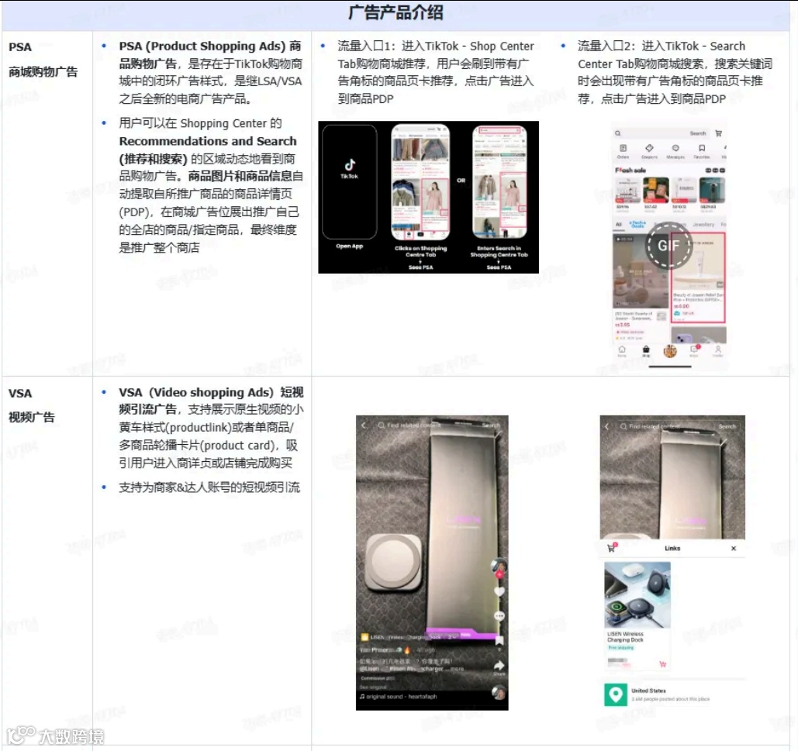Open the cart icon in Links header
798x751 pixels.
pyautogui.click(x=612, y=548)
